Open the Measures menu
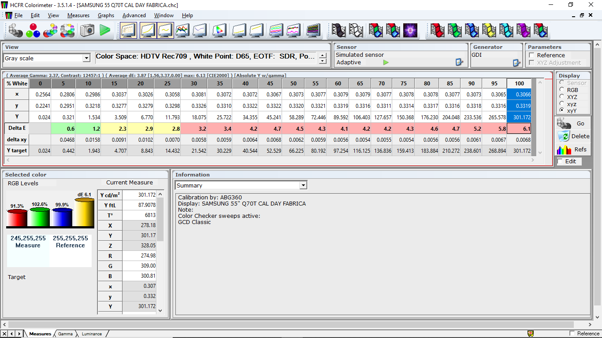The width and height of the screenshot is (602, 338). (78, 15)
